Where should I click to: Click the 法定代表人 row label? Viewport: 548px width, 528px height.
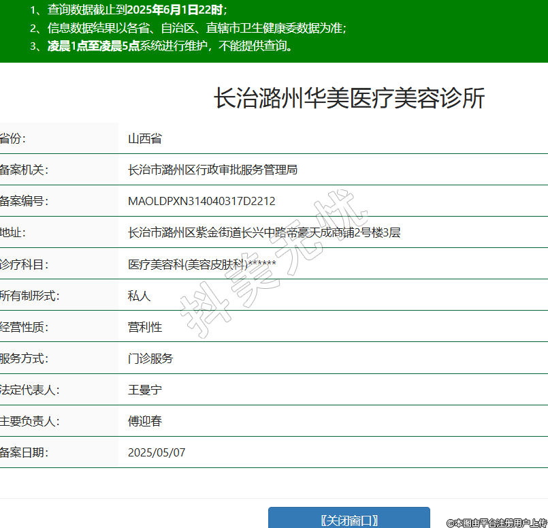(x=30, y=390)
